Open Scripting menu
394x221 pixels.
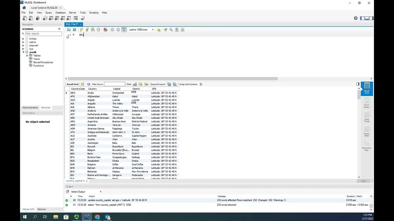(x=94, y=13)
